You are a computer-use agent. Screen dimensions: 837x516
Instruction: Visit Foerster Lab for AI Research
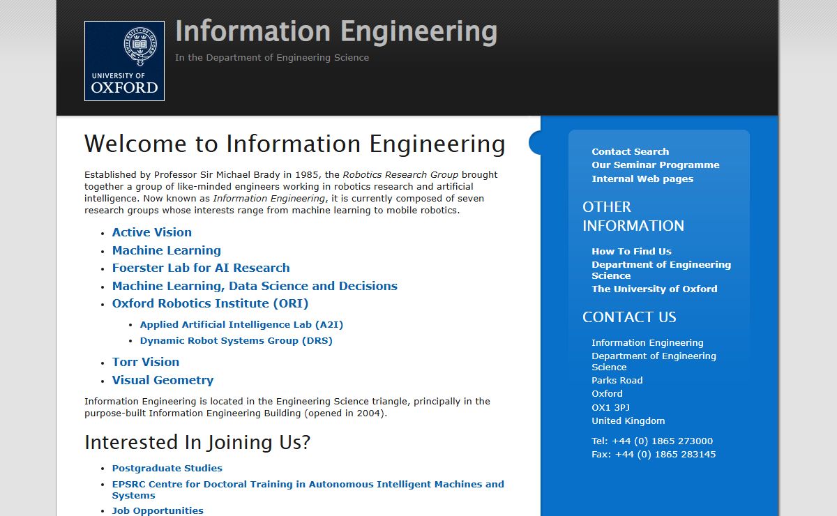[x=201, y=268]
